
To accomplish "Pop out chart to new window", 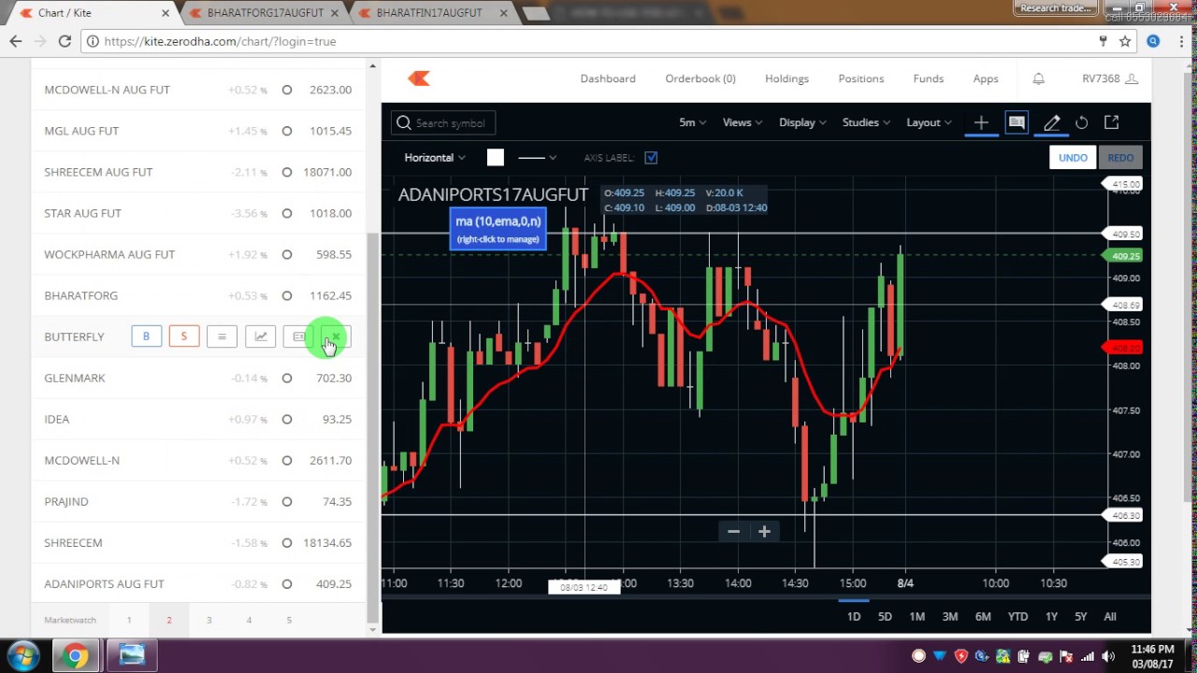I will pyautogui.click(x=1112, y=122).
